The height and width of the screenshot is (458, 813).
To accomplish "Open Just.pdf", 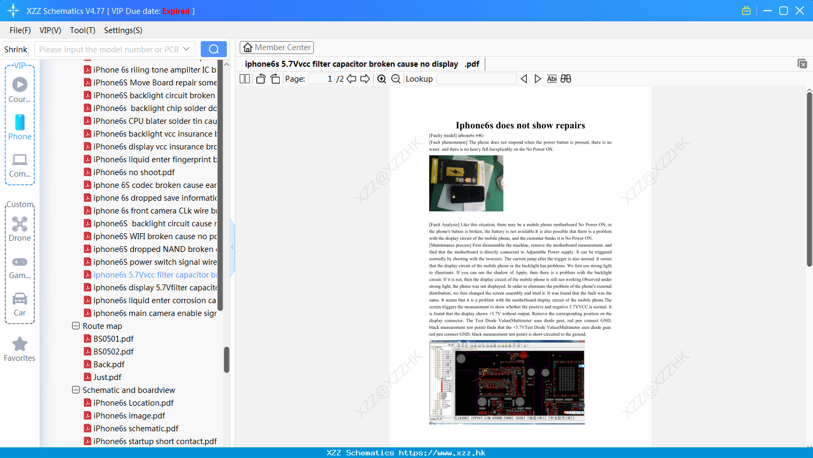I will (x=102, y=377).
